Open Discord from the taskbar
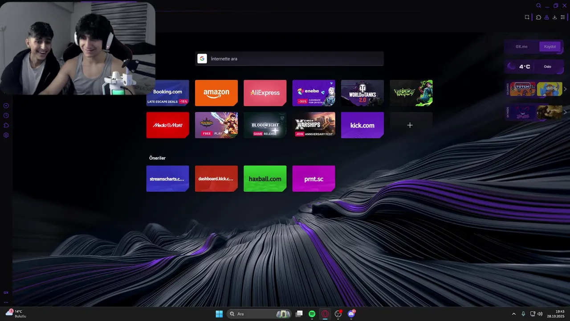The height and width of the screenshot is (321, 570). (x=351, y=314)
